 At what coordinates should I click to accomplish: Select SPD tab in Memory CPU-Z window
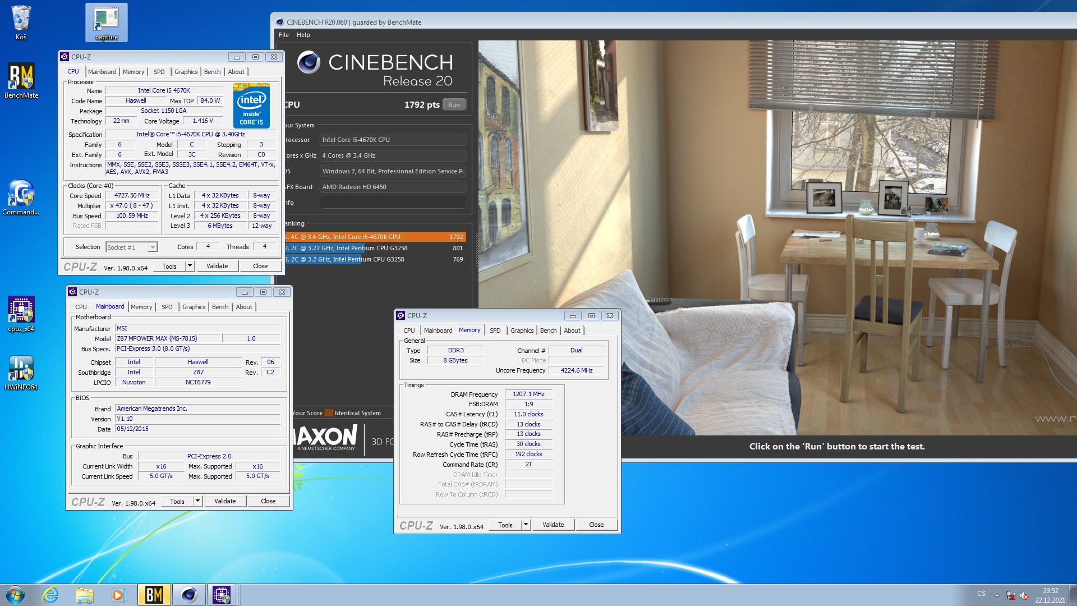coord(495,330)
